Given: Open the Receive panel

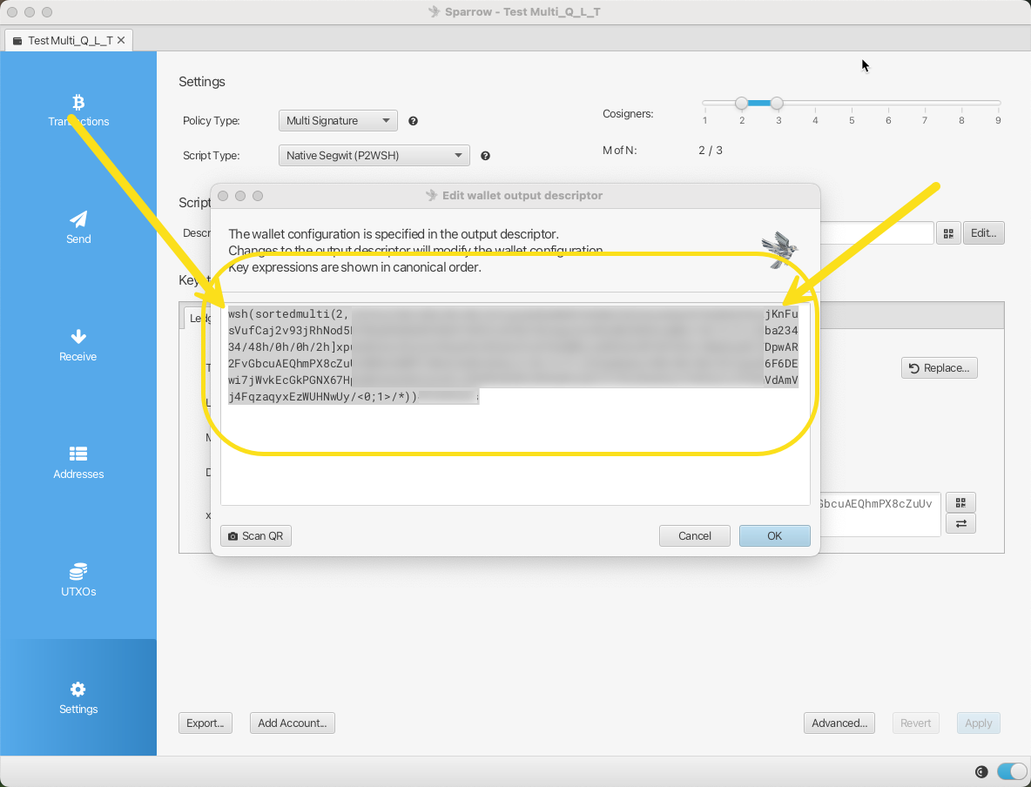Looking at the screenshot, I should 78,345.
